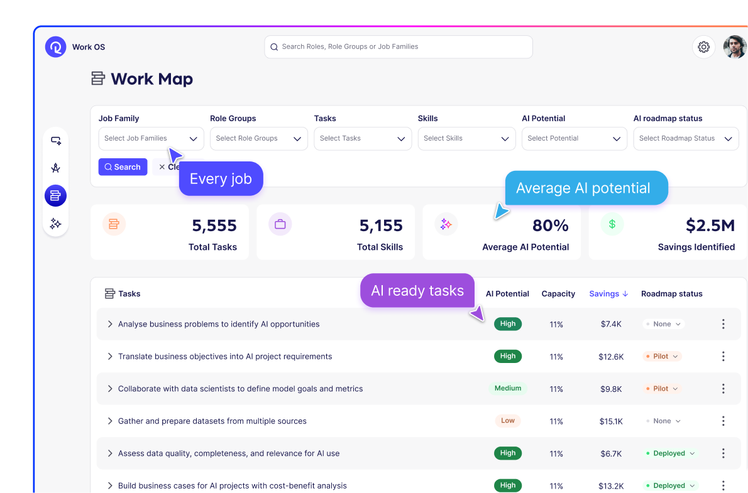
Task: Click the stacked-tasks icon on Total Tasks card
Action: coord(114,224)
